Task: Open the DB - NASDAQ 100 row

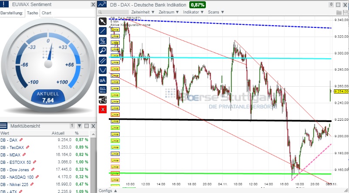Action: pyautogui.click(x=44, y=177)
